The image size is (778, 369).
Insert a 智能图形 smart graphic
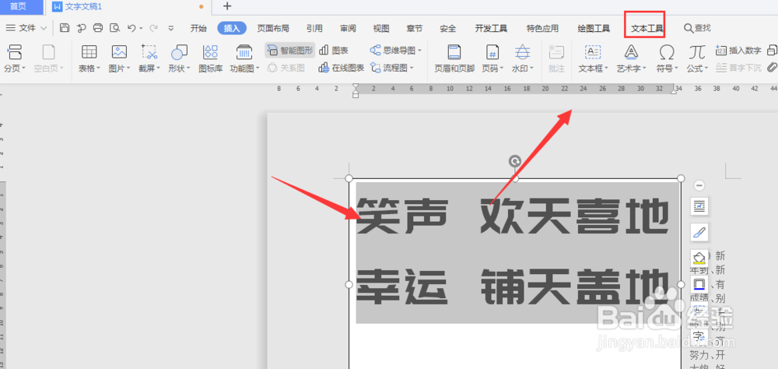[x=291, y=50]
